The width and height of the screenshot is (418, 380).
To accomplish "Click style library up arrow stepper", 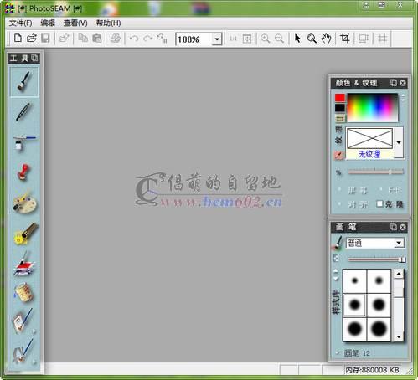I will click(336, 271).
